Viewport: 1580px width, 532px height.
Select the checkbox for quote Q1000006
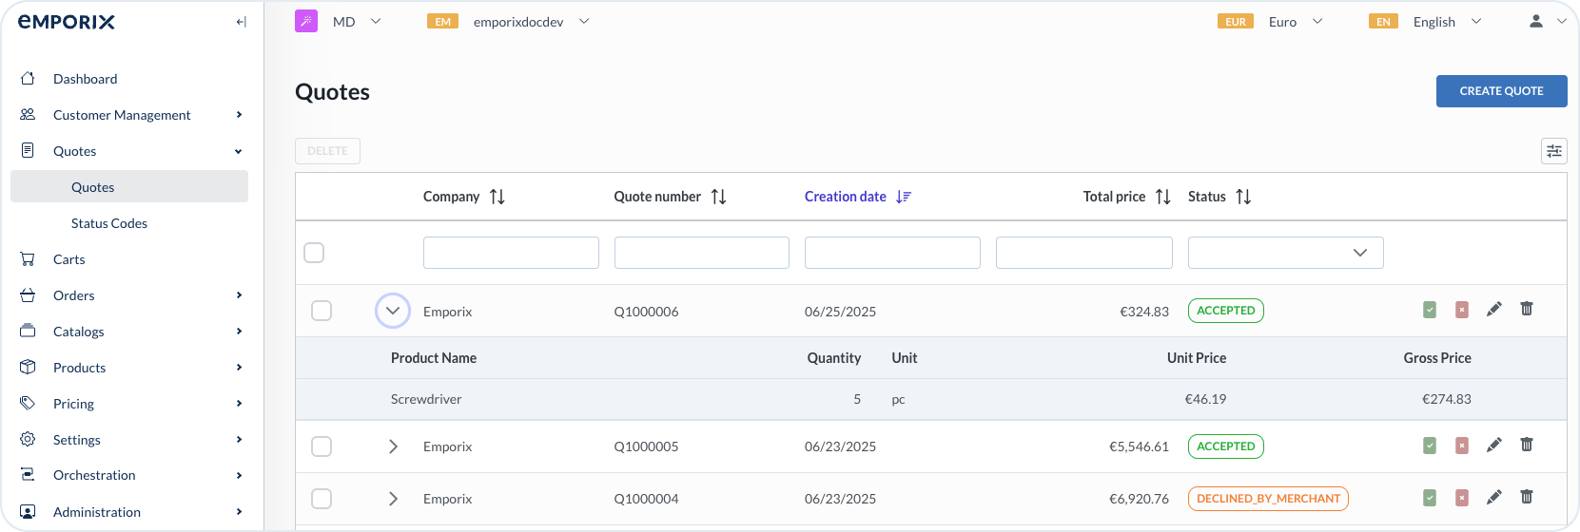pos(322,311)
